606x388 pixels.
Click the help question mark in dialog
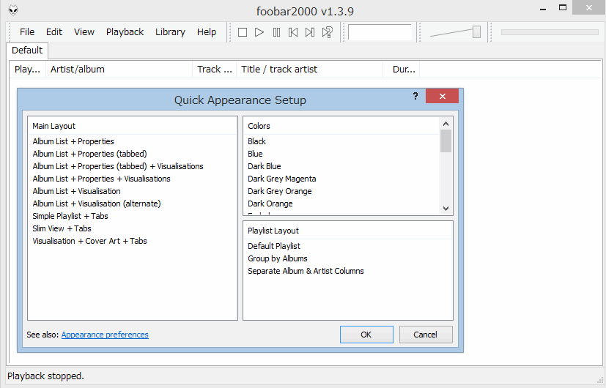[x=415, y=96]
